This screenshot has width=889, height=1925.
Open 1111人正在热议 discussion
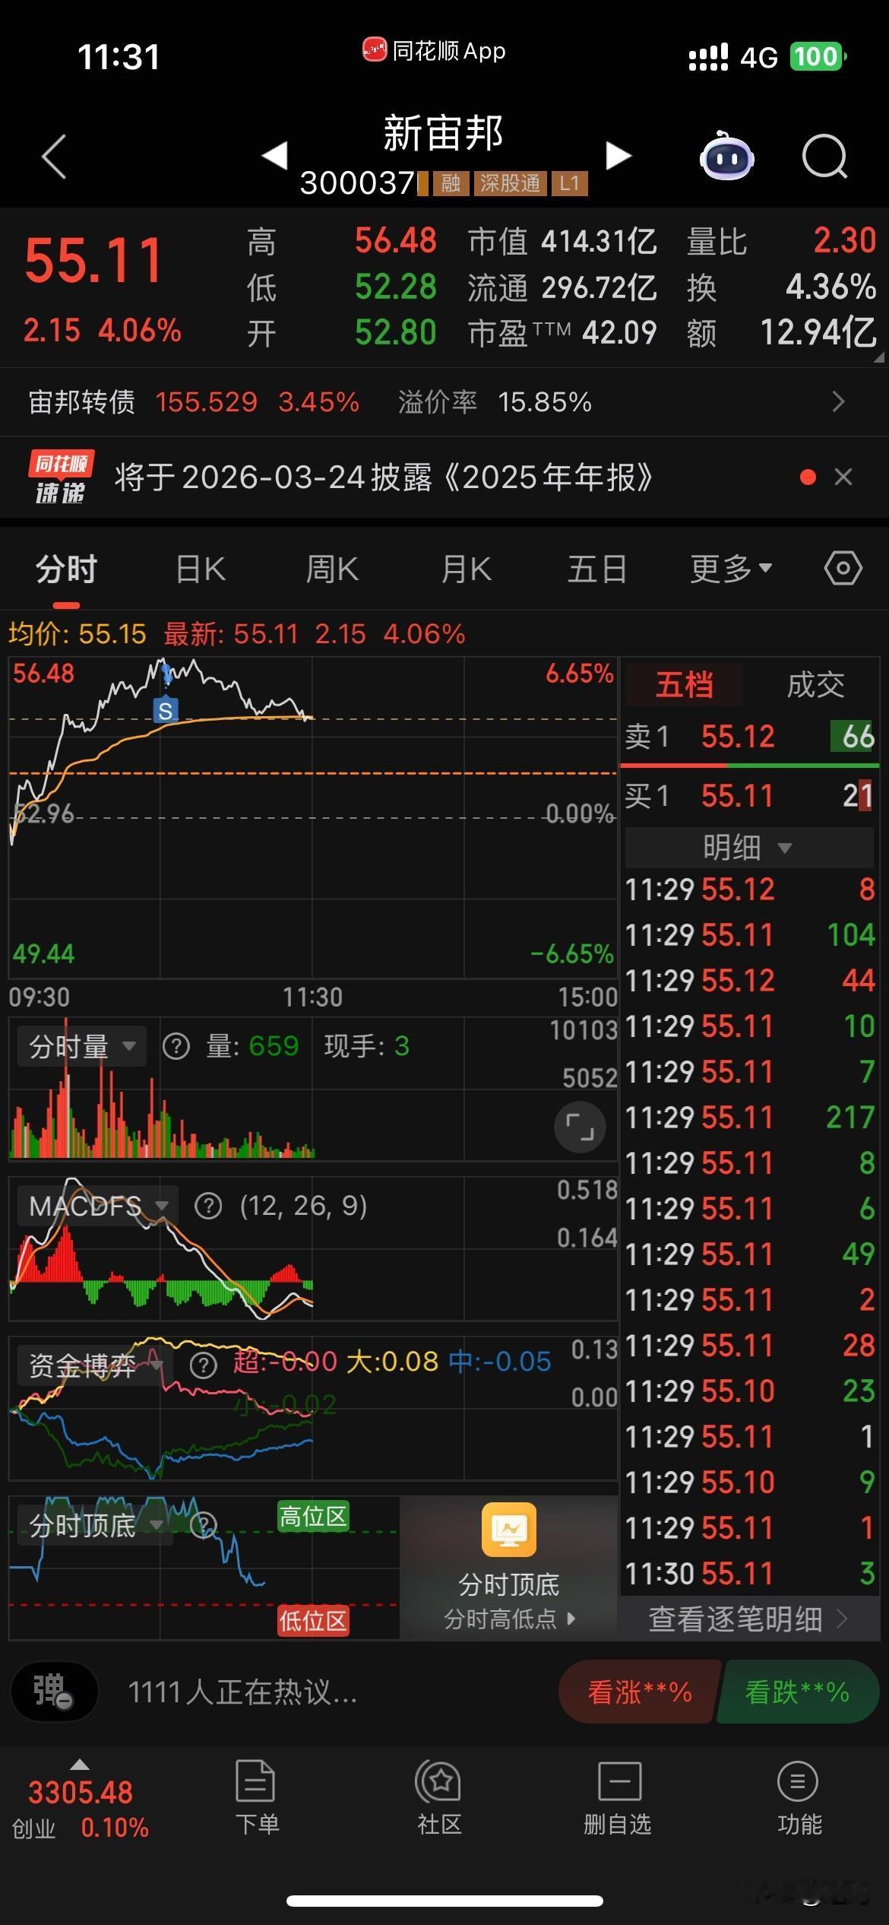coord(242,1692)
